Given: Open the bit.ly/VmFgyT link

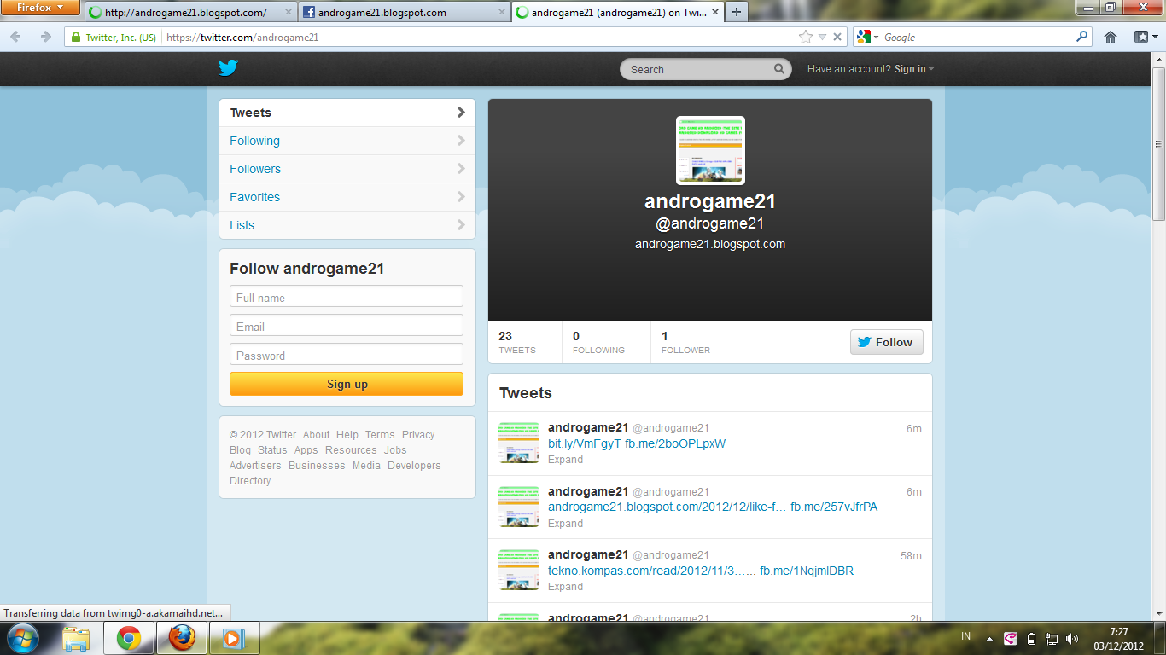Looking at the screenshot, I should point(585,443).
